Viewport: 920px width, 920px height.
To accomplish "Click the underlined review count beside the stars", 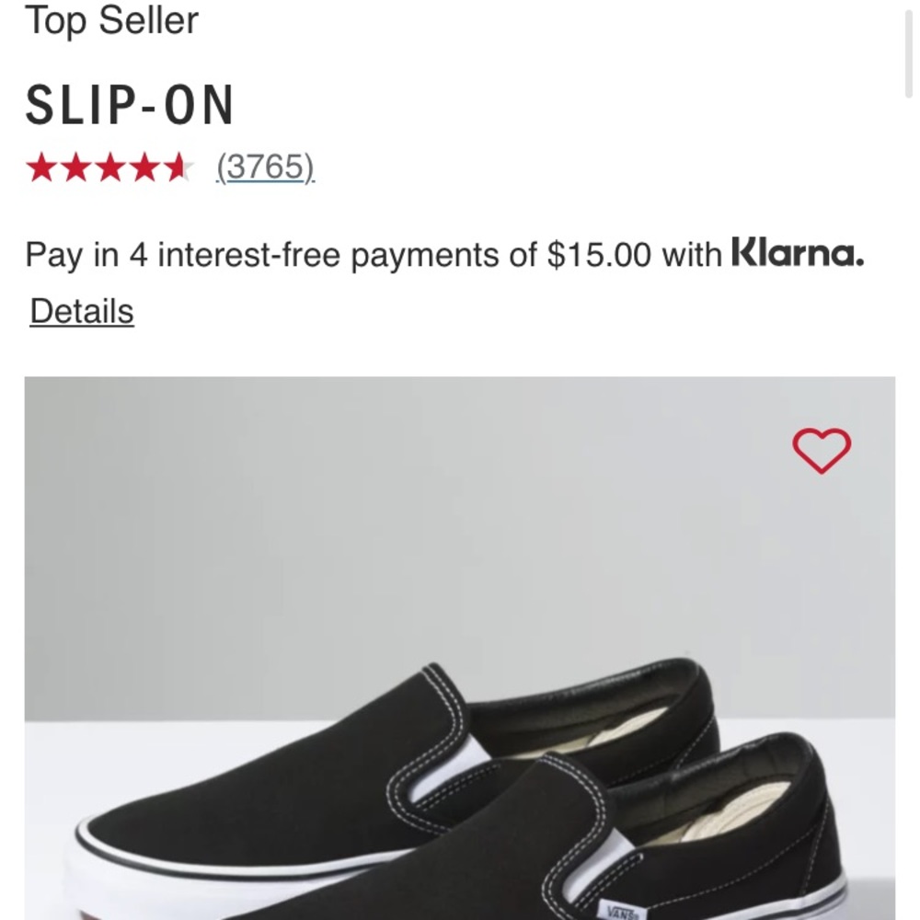I will 266,167.
